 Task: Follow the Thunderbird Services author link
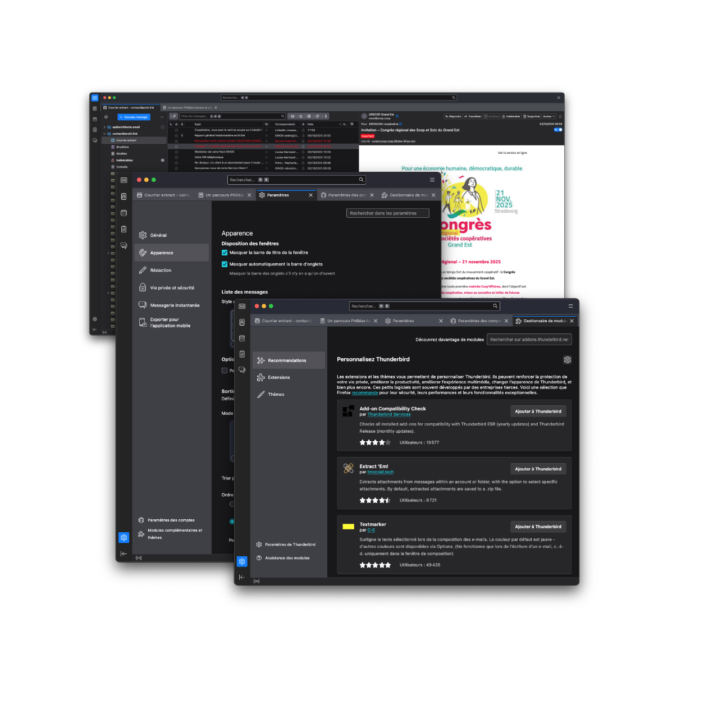tap(389, 414)
